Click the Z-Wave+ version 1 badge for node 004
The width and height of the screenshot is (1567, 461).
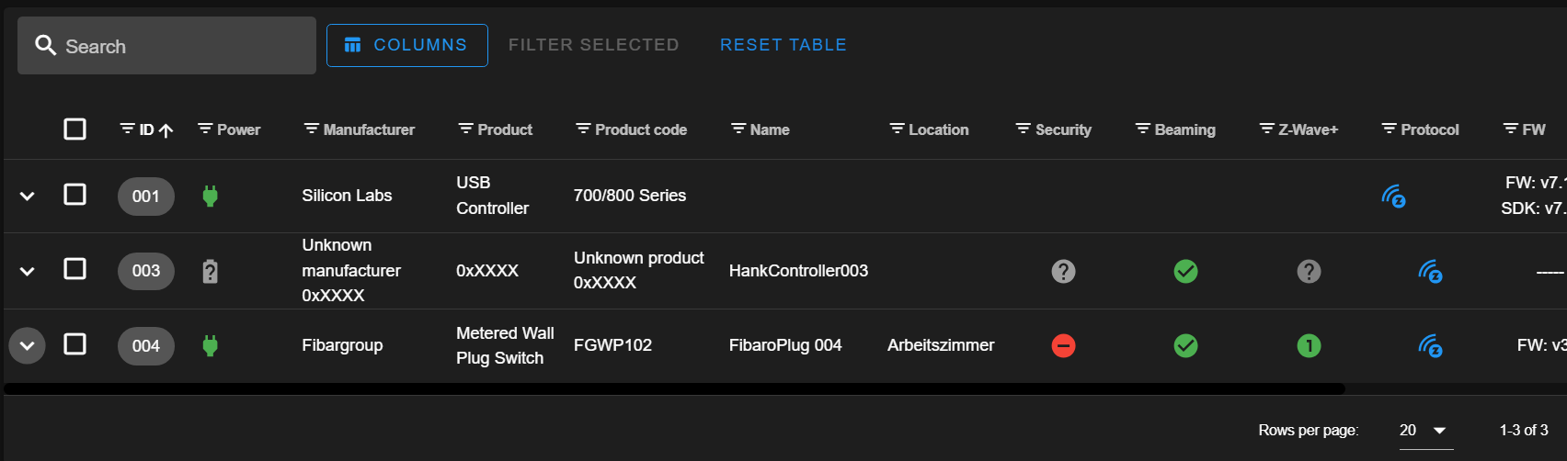pyautogui.click(x=1309, y=345)
